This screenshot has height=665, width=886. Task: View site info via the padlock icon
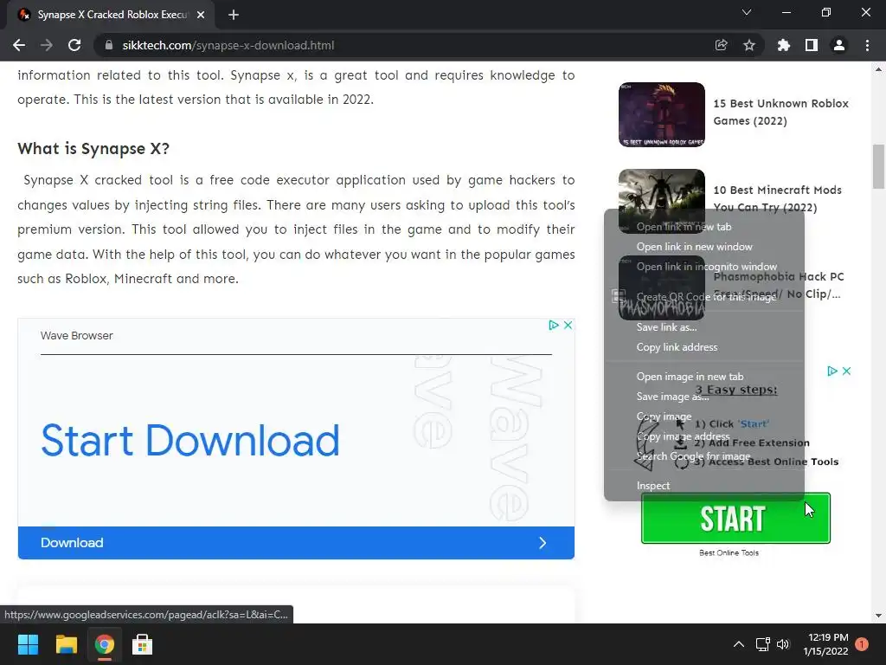[x=109, y=45]
